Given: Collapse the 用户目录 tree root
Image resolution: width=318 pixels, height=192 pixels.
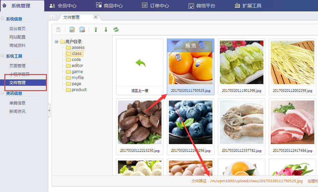Looking at the screenshot, I should pyautogui.click(x=56, y=42).
